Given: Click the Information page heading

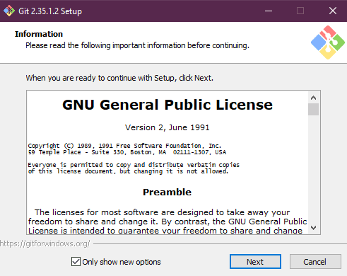Looking at the screenshot, I should [39, 34].
